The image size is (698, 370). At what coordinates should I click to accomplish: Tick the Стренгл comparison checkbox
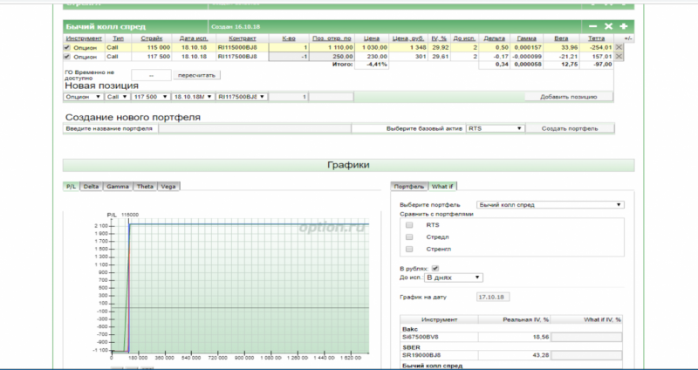pyautogui.click(x=409, y=249)
